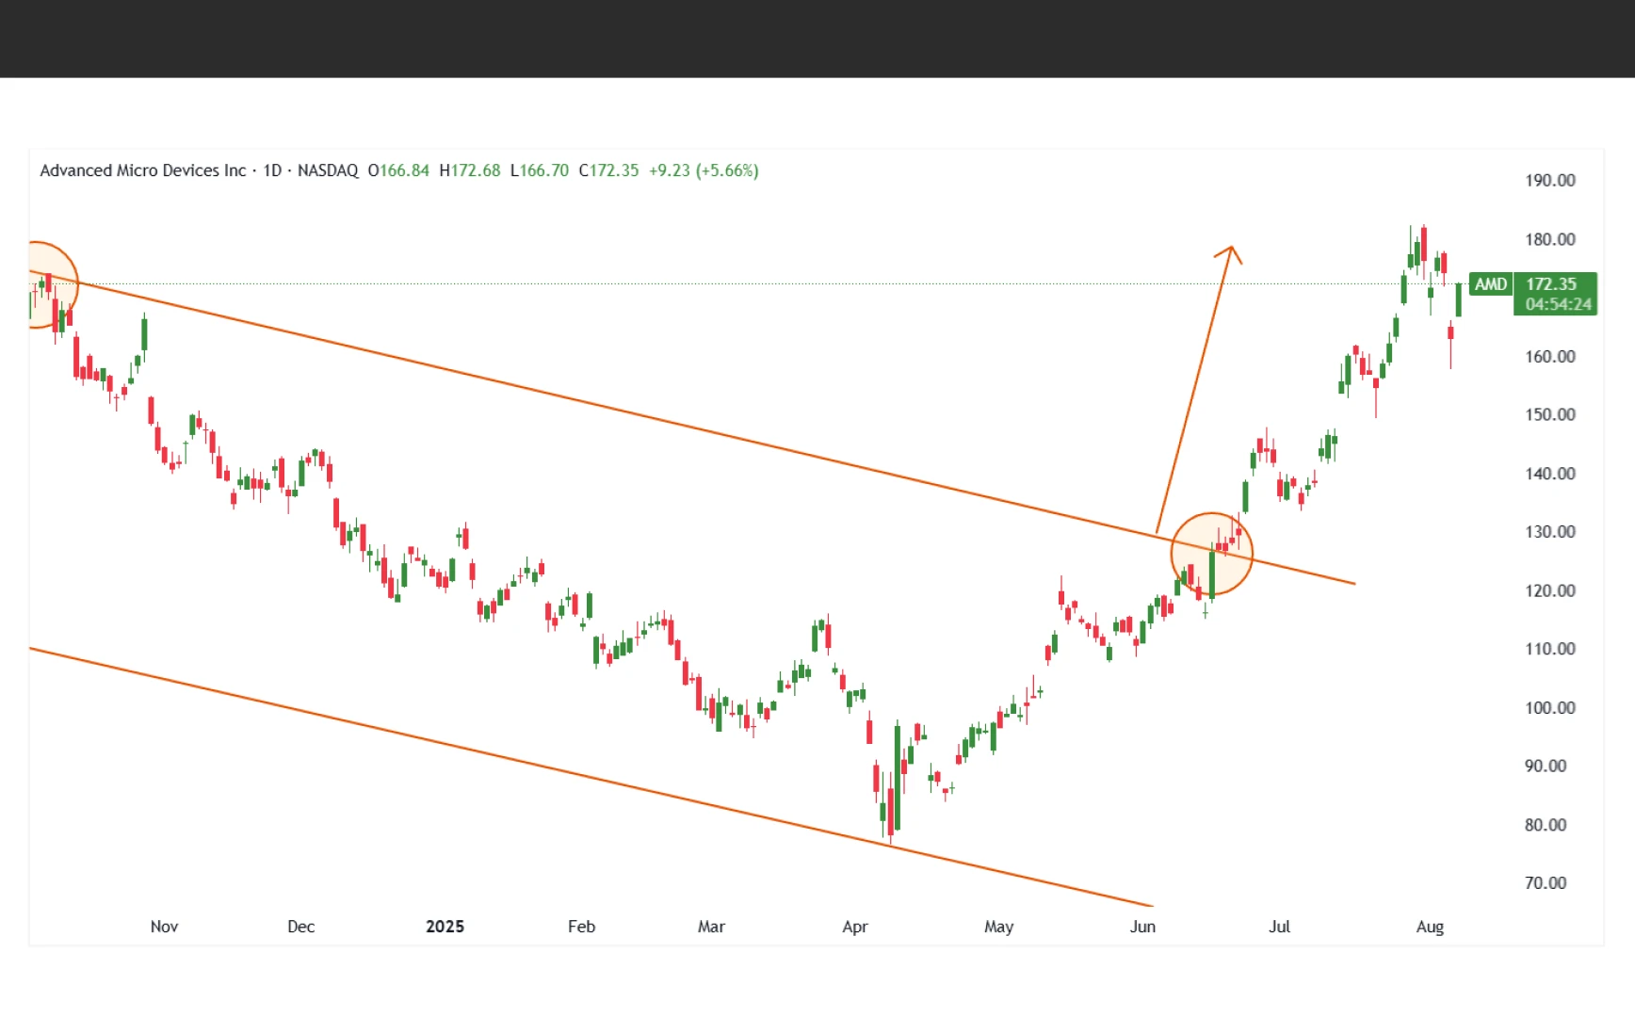Click the 130.00 price axis label
The width and height of the screenshot is (1635, 1017).
tap(1549, 532)
